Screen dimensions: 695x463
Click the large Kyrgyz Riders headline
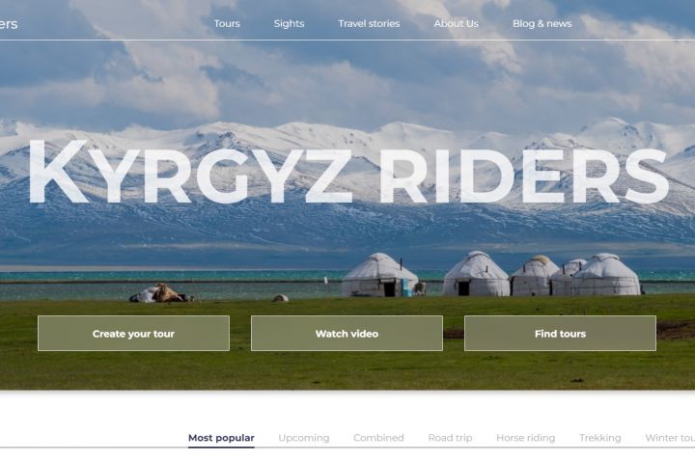pos(347,173)
